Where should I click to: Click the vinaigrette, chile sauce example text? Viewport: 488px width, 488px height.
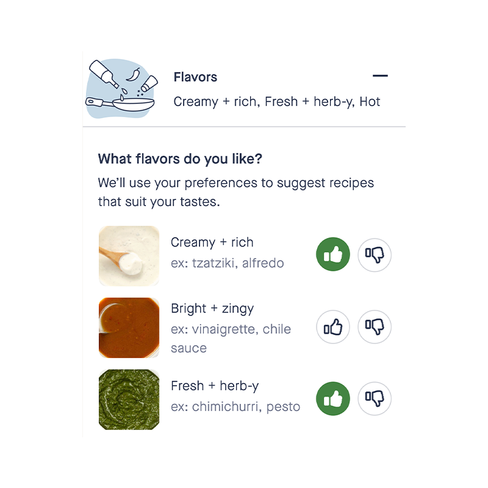[x=231, y=339]
